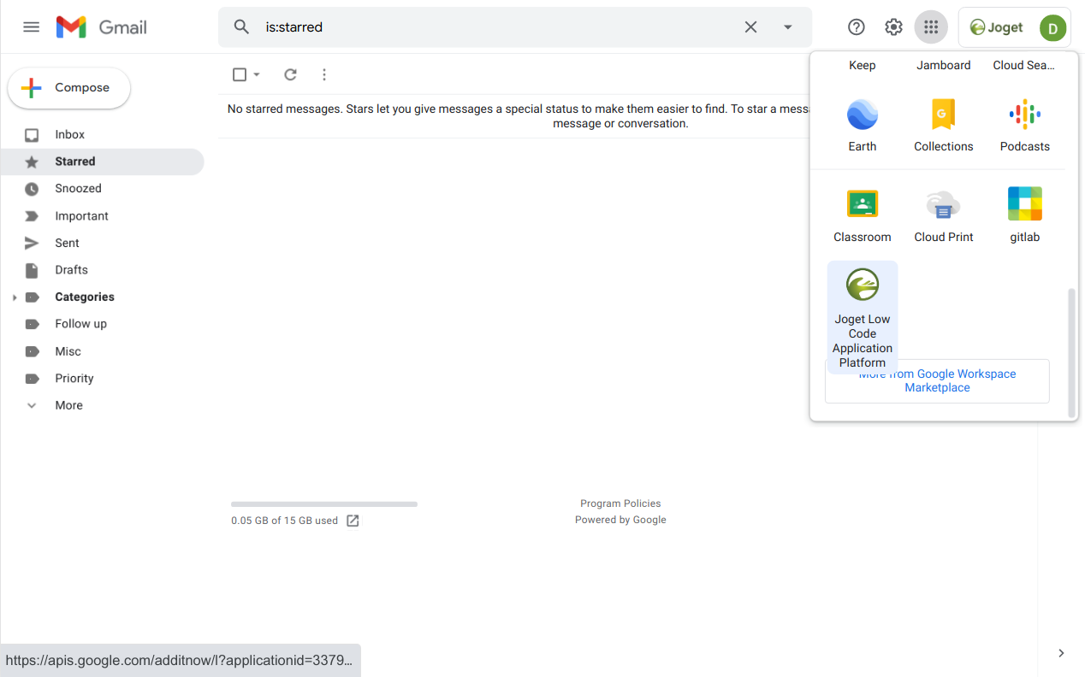Compose a new message

click(69, 88)
